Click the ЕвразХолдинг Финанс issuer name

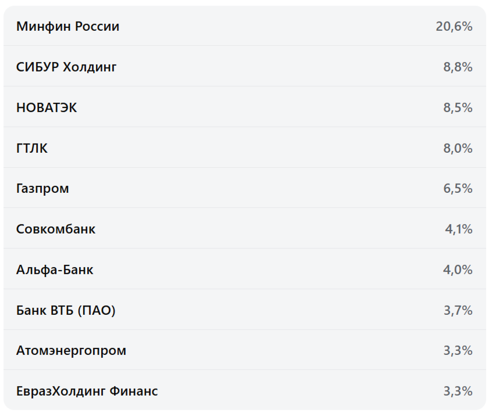click(87, 391)
